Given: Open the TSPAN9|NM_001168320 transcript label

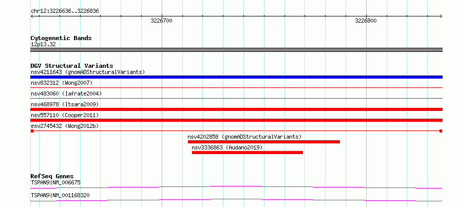Looking at the screenshot, I should (60, 195).
